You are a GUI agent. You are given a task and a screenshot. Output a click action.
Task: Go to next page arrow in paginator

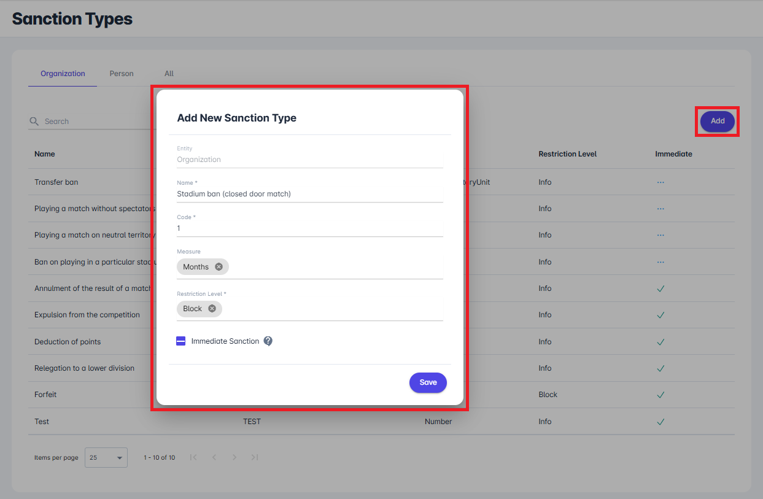tap(234, 457)
